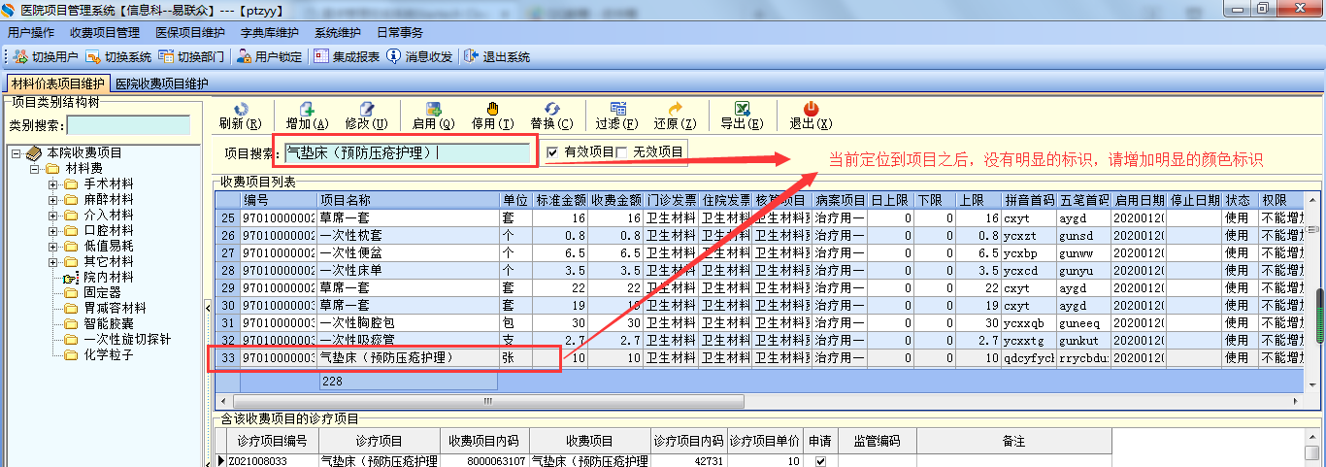Switch to 医院收费项目维护 tab
This screenshot has width=1326, height=467.
click(x=161, y=83)
